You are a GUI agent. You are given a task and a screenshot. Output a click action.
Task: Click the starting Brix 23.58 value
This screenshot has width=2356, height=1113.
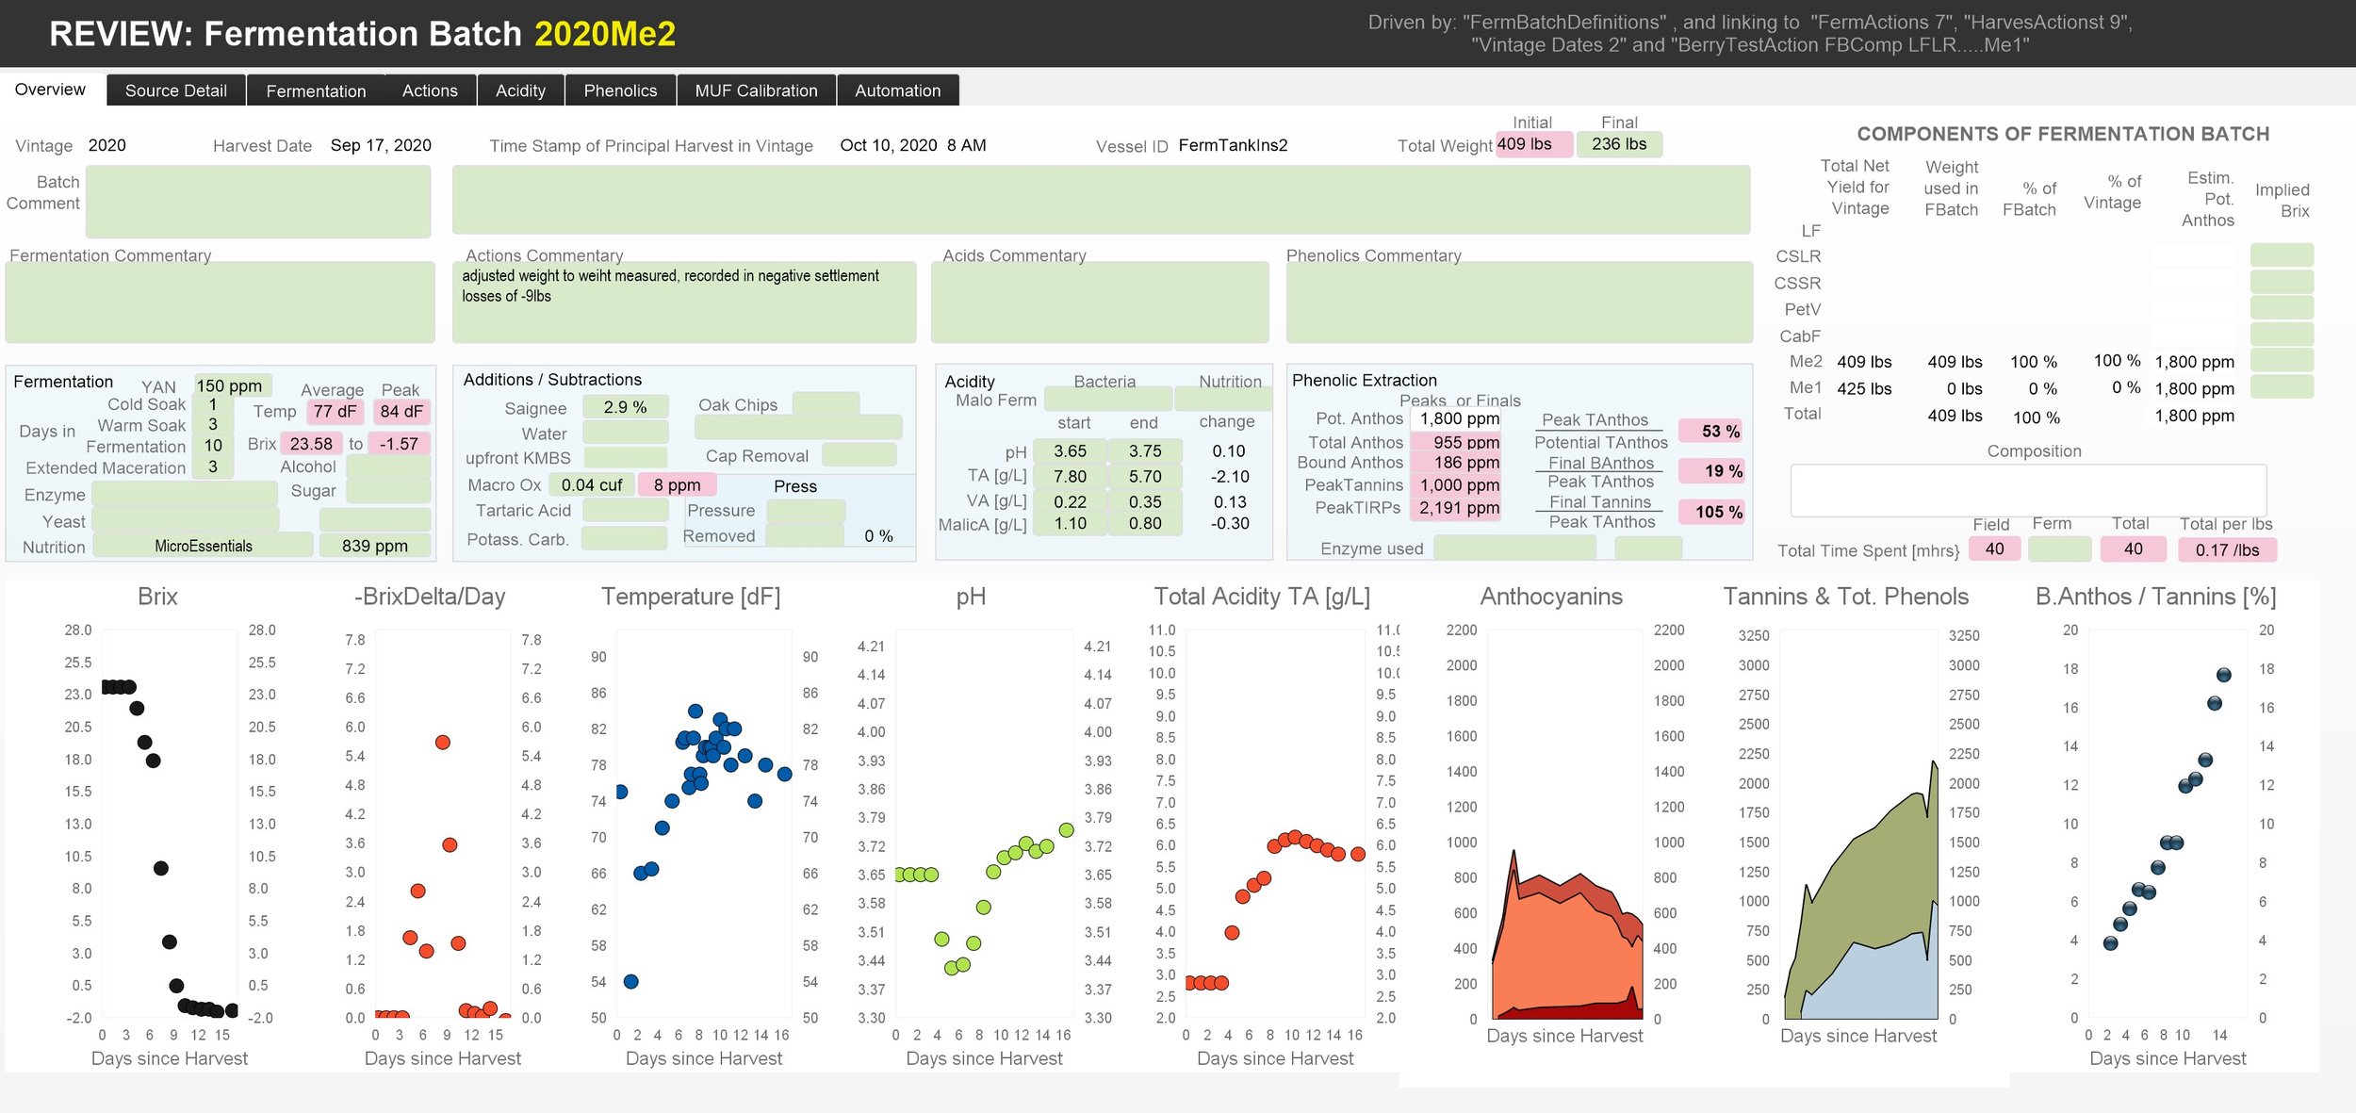(x=311, y=444)
